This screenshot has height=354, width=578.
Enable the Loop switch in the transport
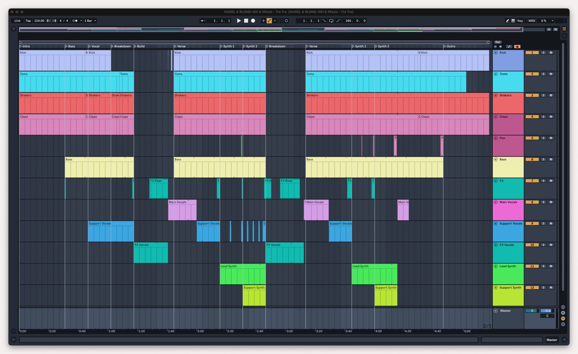tap(331, 21)
